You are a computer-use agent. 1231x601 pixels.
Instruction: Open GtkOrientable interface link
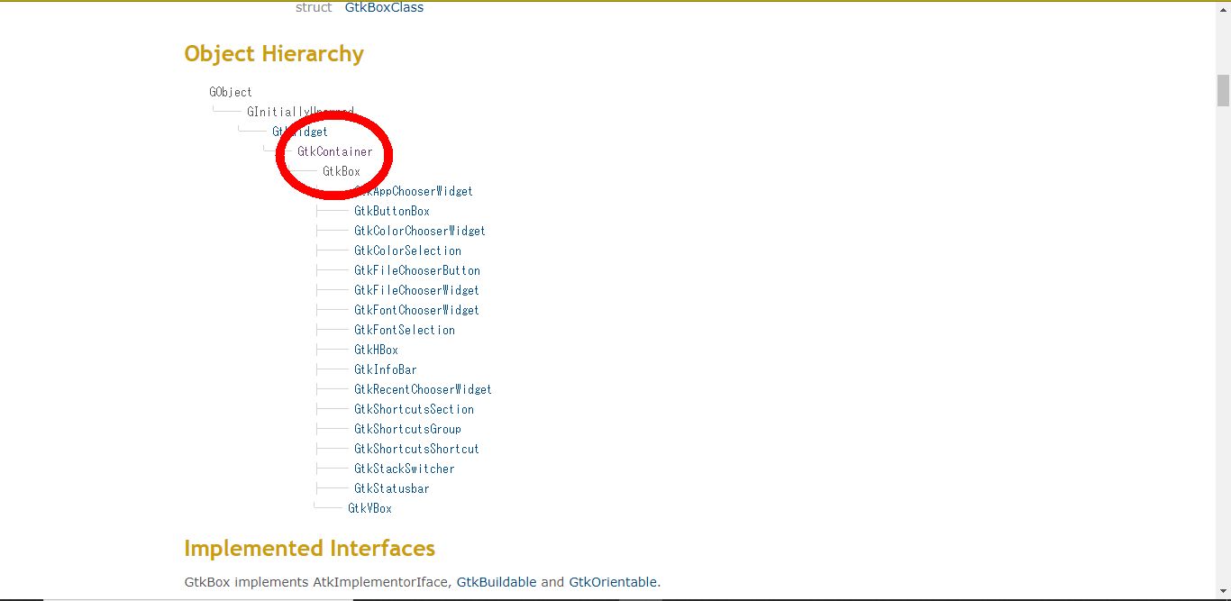[613, 582]
